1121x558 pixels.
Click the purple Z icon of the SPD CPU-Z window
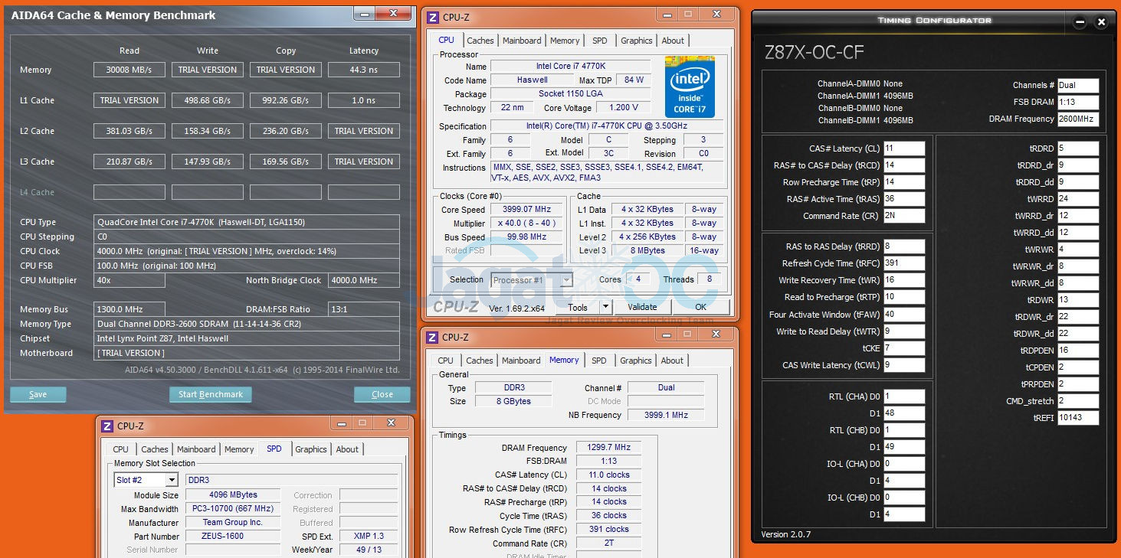pos(107,426)
